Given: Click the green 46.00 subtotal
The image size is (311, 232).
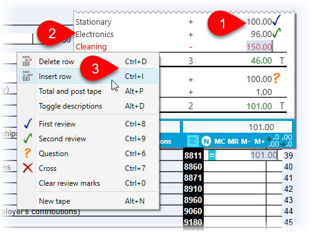Looking at the screenshot, I should [x=261, y=60].
